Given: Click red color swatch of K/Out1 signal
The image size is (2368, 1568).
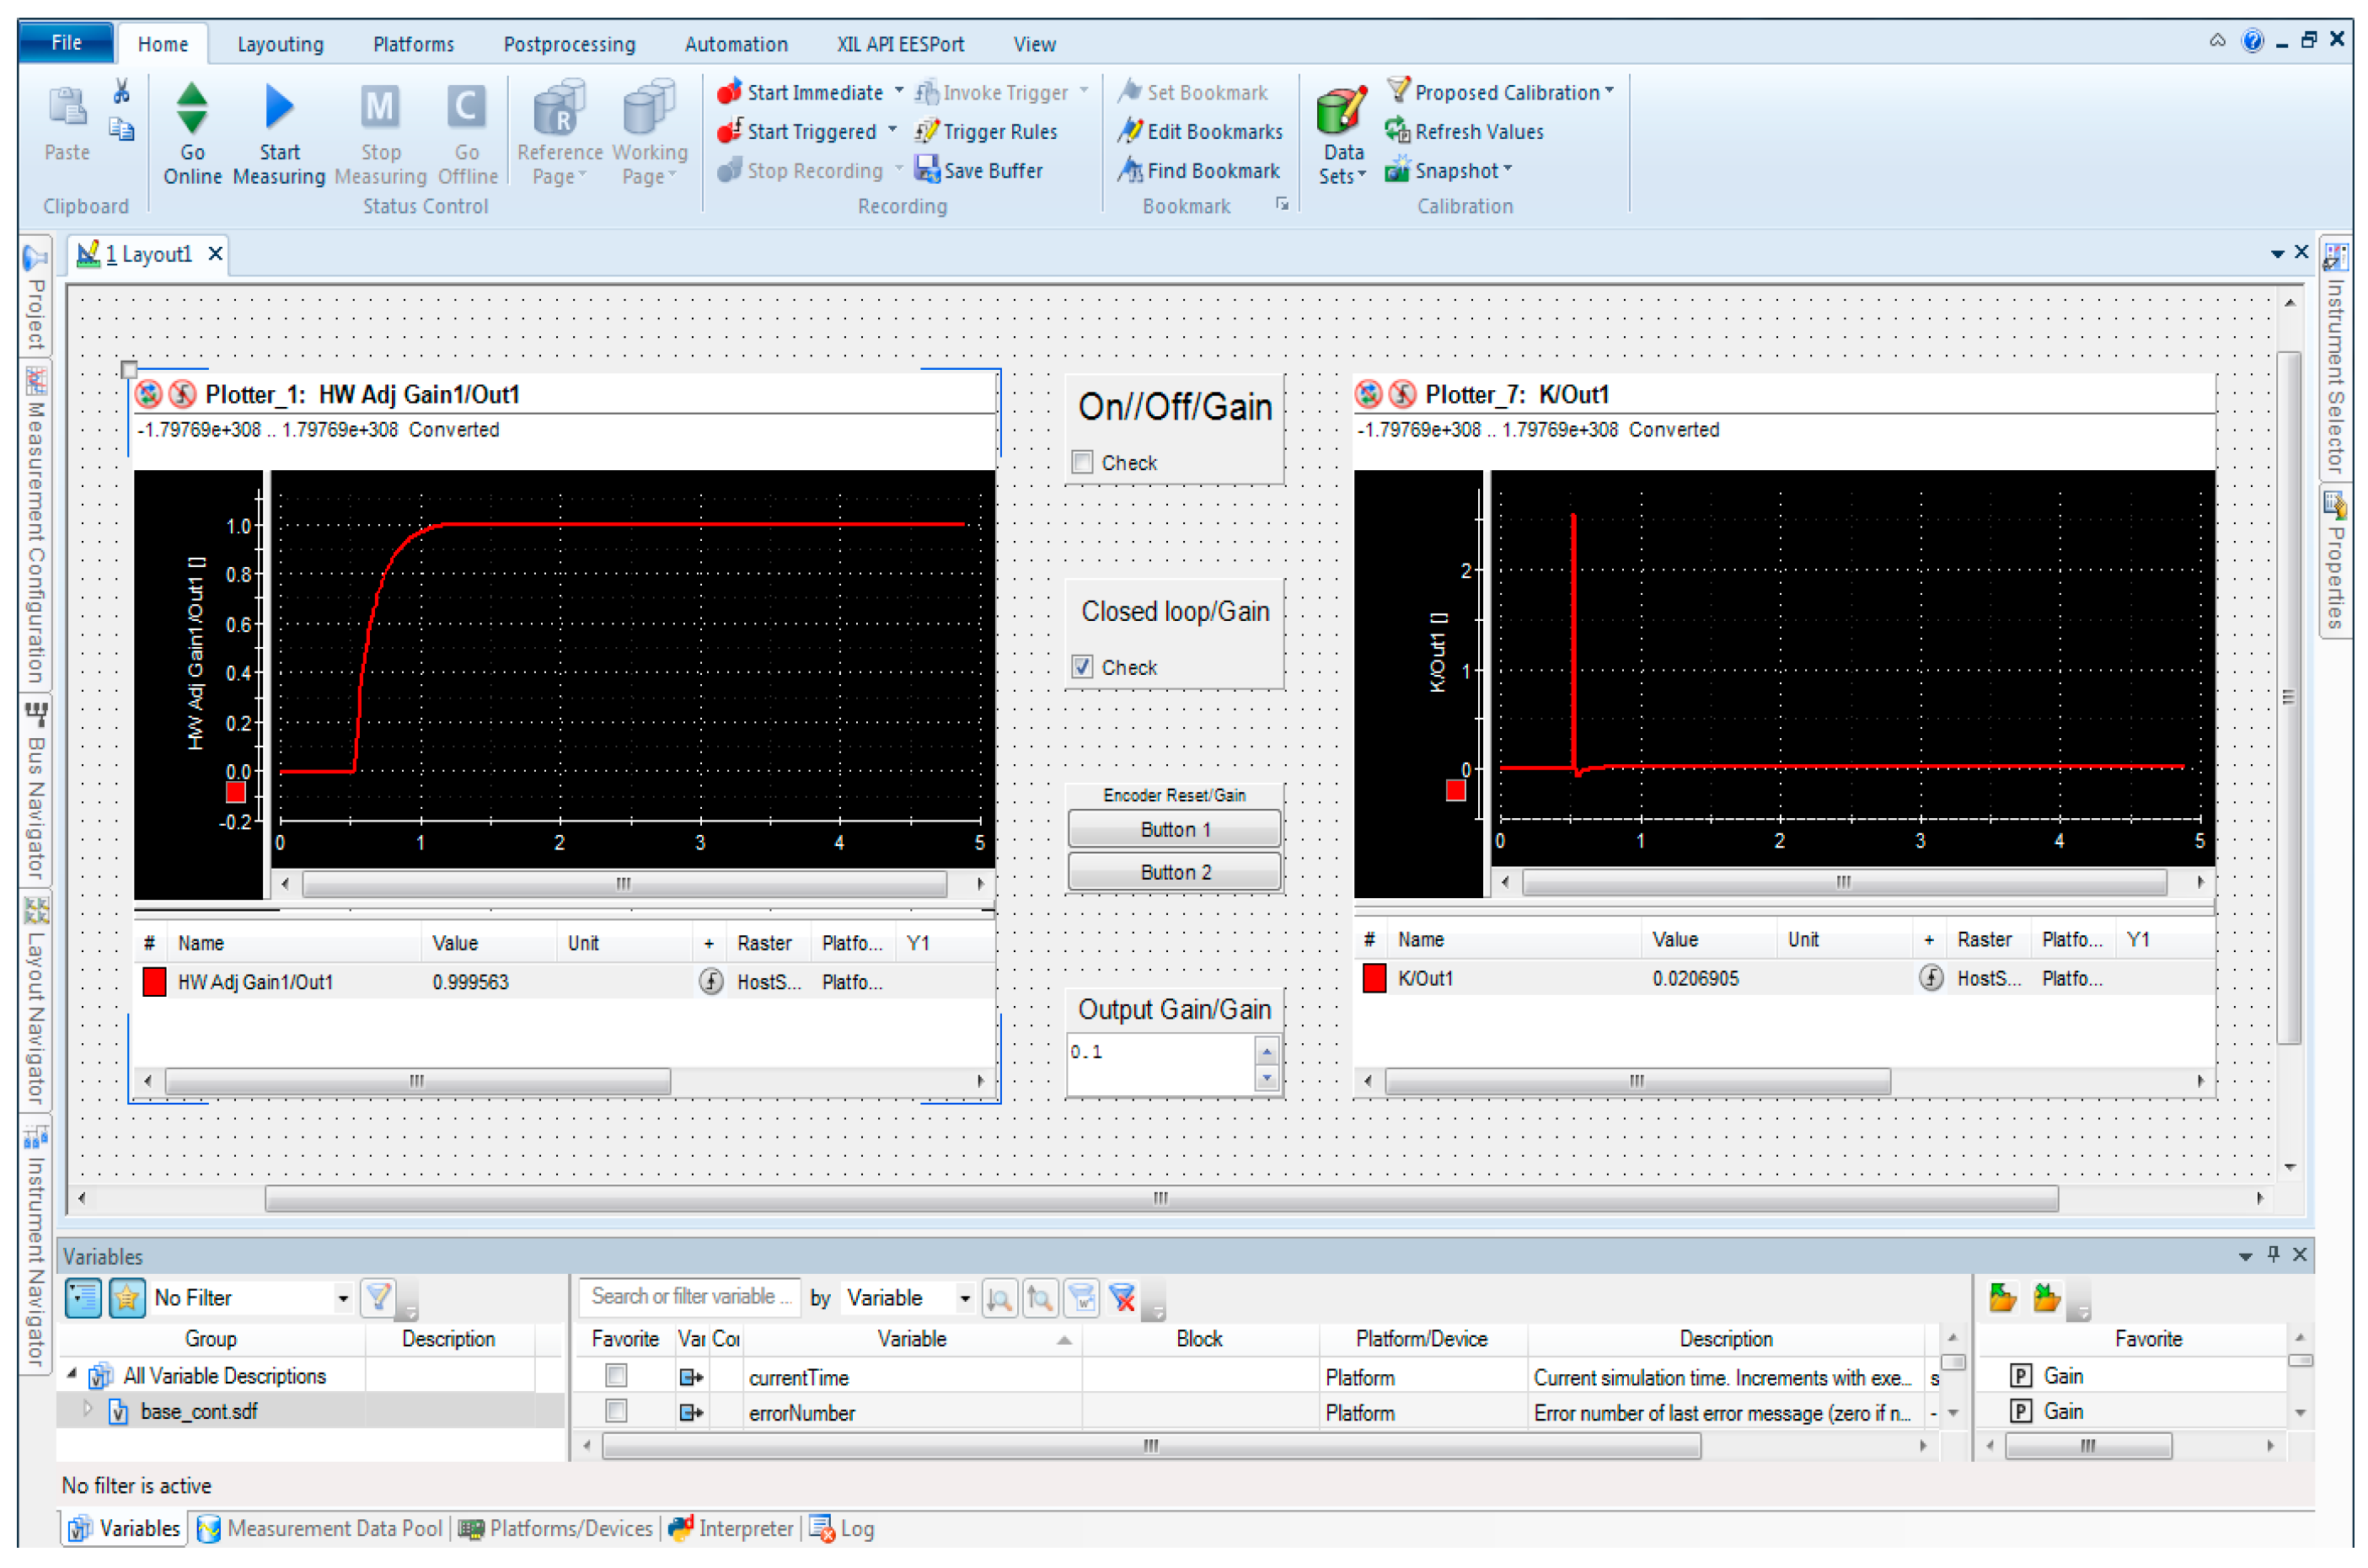Looking at the screenshot, I should pos(1374,979).
